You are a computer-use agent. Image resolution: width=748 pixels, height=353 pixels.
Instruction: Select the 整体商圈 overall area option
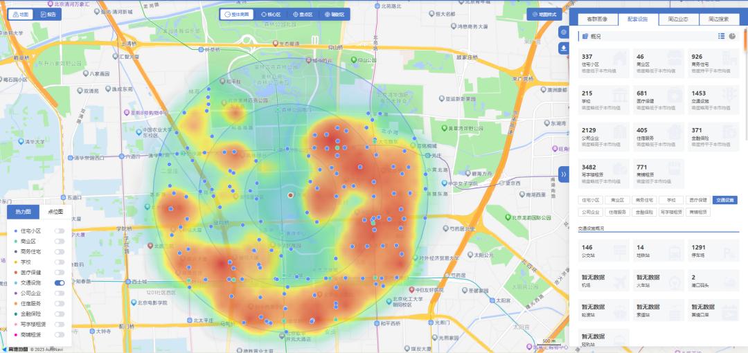tap(237, 15)
